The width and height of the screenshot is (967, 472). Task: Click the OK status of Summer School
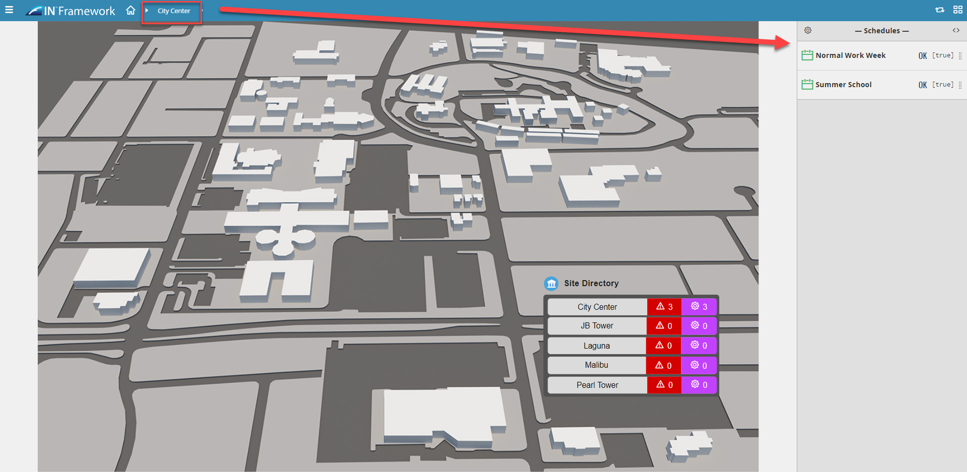pos(923,85)
